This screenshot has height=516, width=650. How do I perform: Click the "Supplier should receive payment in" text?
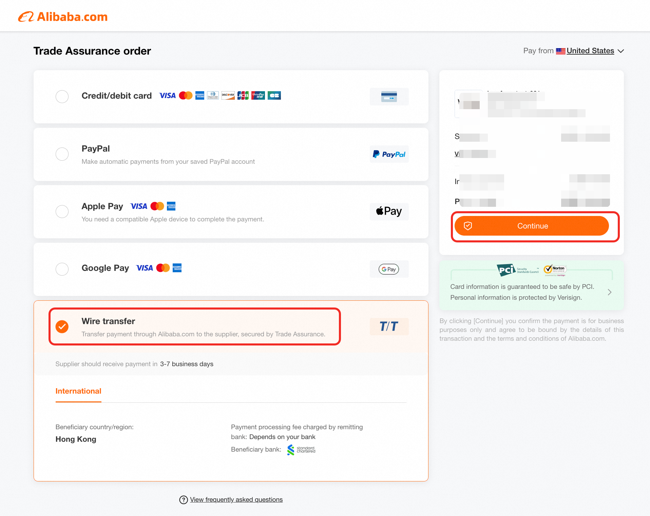tap(107, 364)
